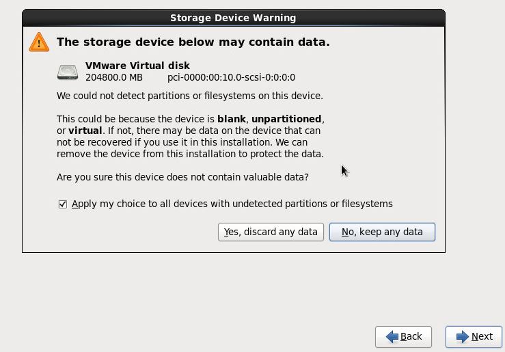Click the pci-0000:00:10.0-scsi device path
Viewport: 505px width, 352px height.
[x=231, y=78]
